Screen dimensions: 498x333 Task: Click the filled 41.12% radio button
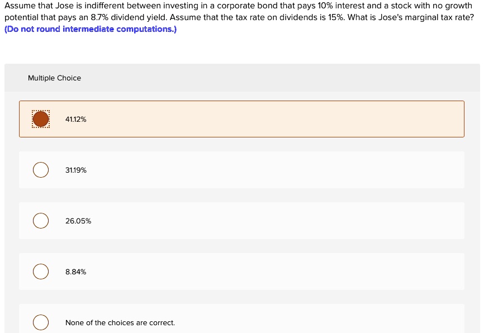pos(41,119)
